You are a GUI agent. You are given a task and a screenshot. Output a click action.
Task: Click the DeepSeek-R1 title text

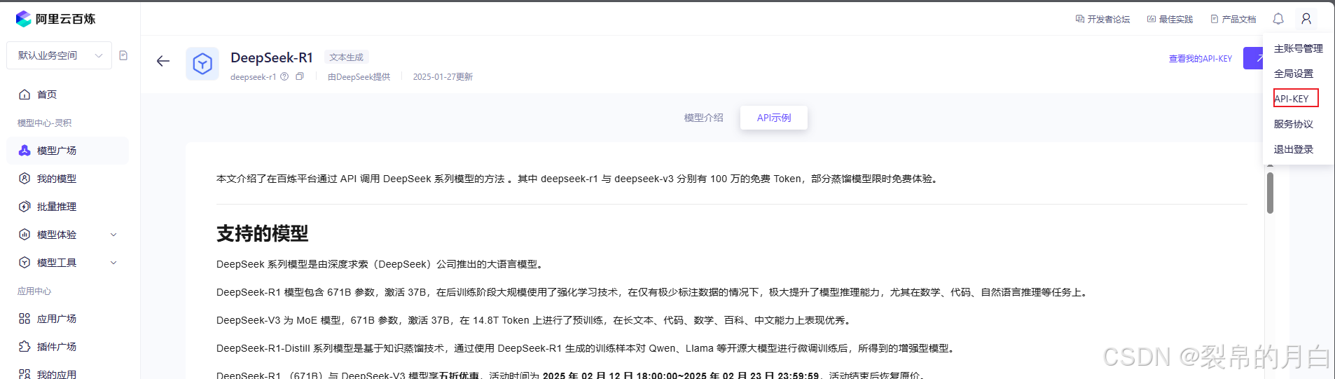[272, 57]
